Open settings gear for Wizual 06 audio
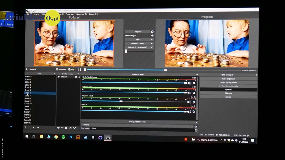This screenshot has height=160, width=285. tap(193, 112)
